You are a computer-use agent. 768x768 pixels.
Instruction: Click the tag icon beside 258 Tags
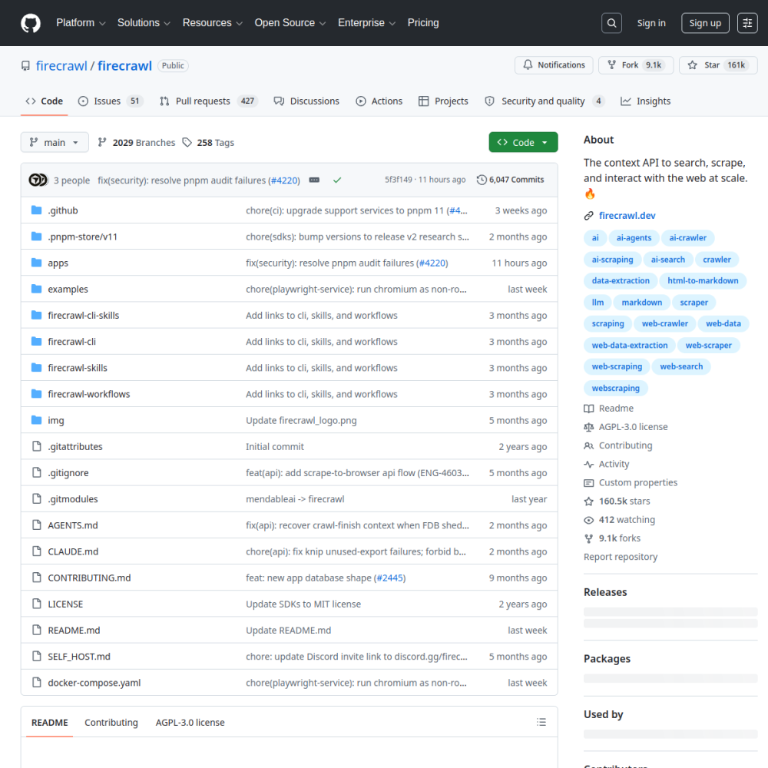point(187,142)
